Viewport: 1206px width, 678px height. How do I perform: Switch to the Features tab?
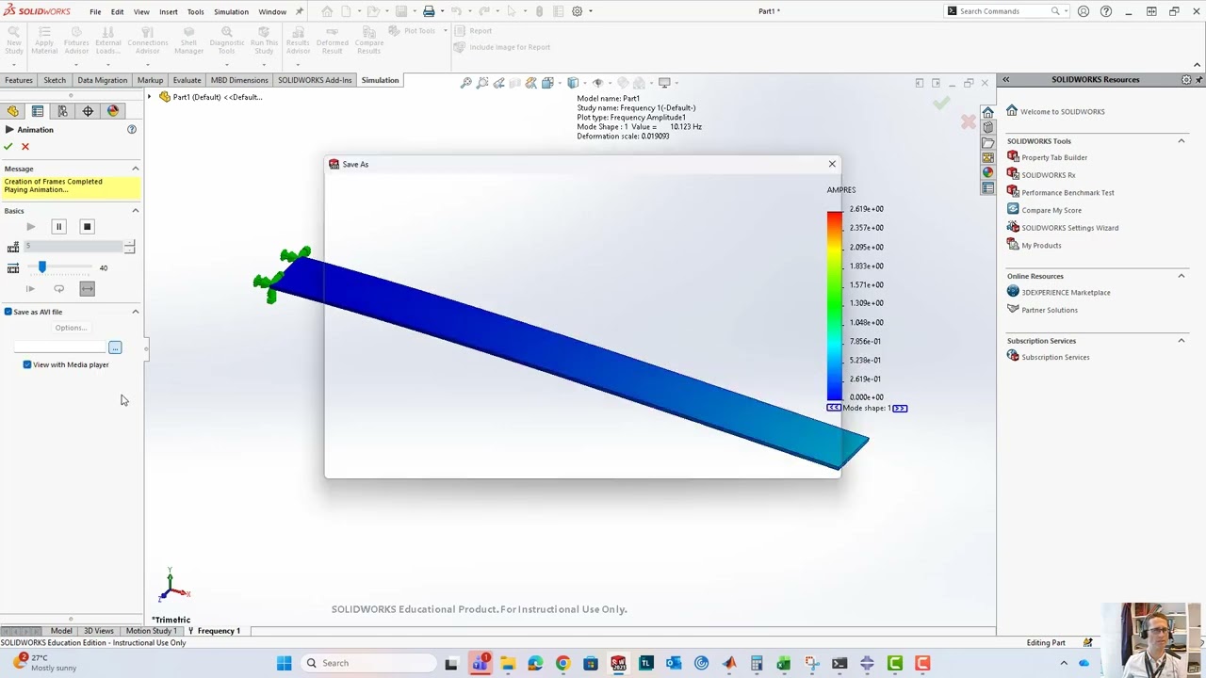click(19, 80)
